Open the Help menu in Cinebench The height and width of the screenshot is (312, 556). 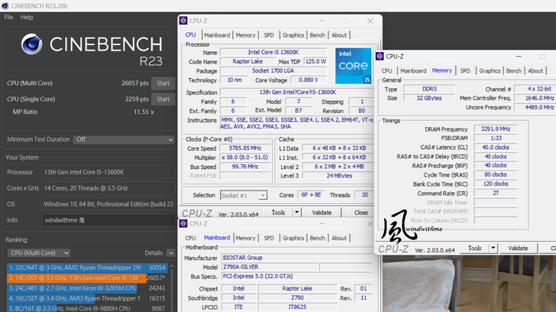click(27, 17)
